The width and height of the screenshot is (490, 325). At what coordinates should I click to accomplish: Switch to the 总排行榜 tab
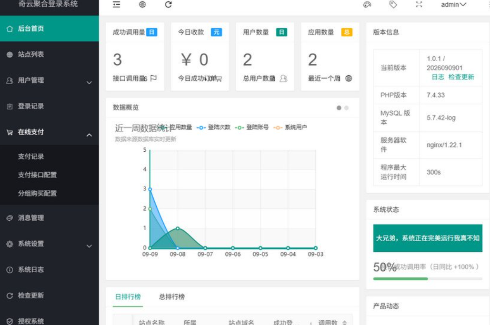coord(171,296)
